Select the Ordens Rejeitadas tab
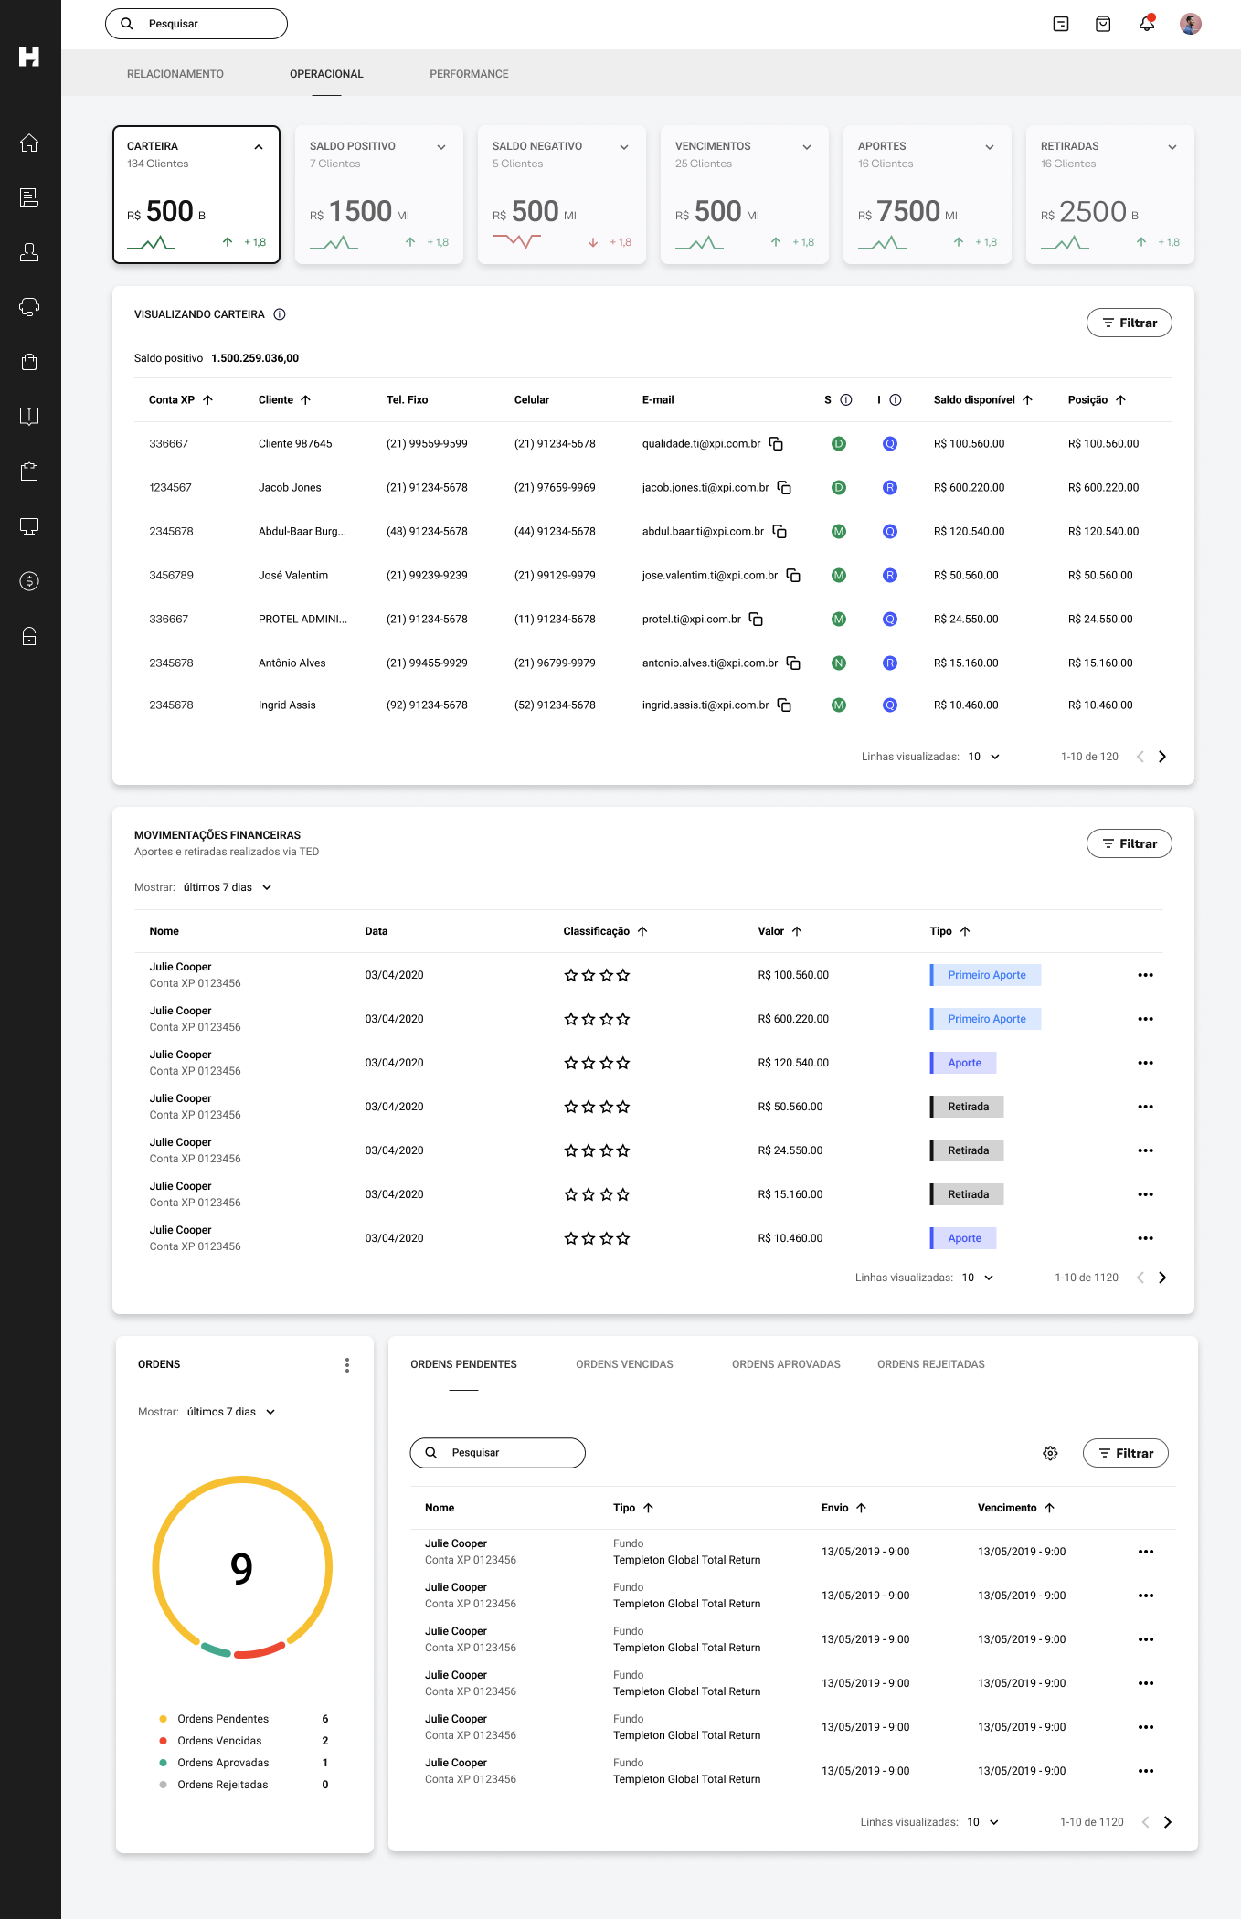Viewport: 1241px width, 1919px height. pyautogui.click(x=931, y=1364)
